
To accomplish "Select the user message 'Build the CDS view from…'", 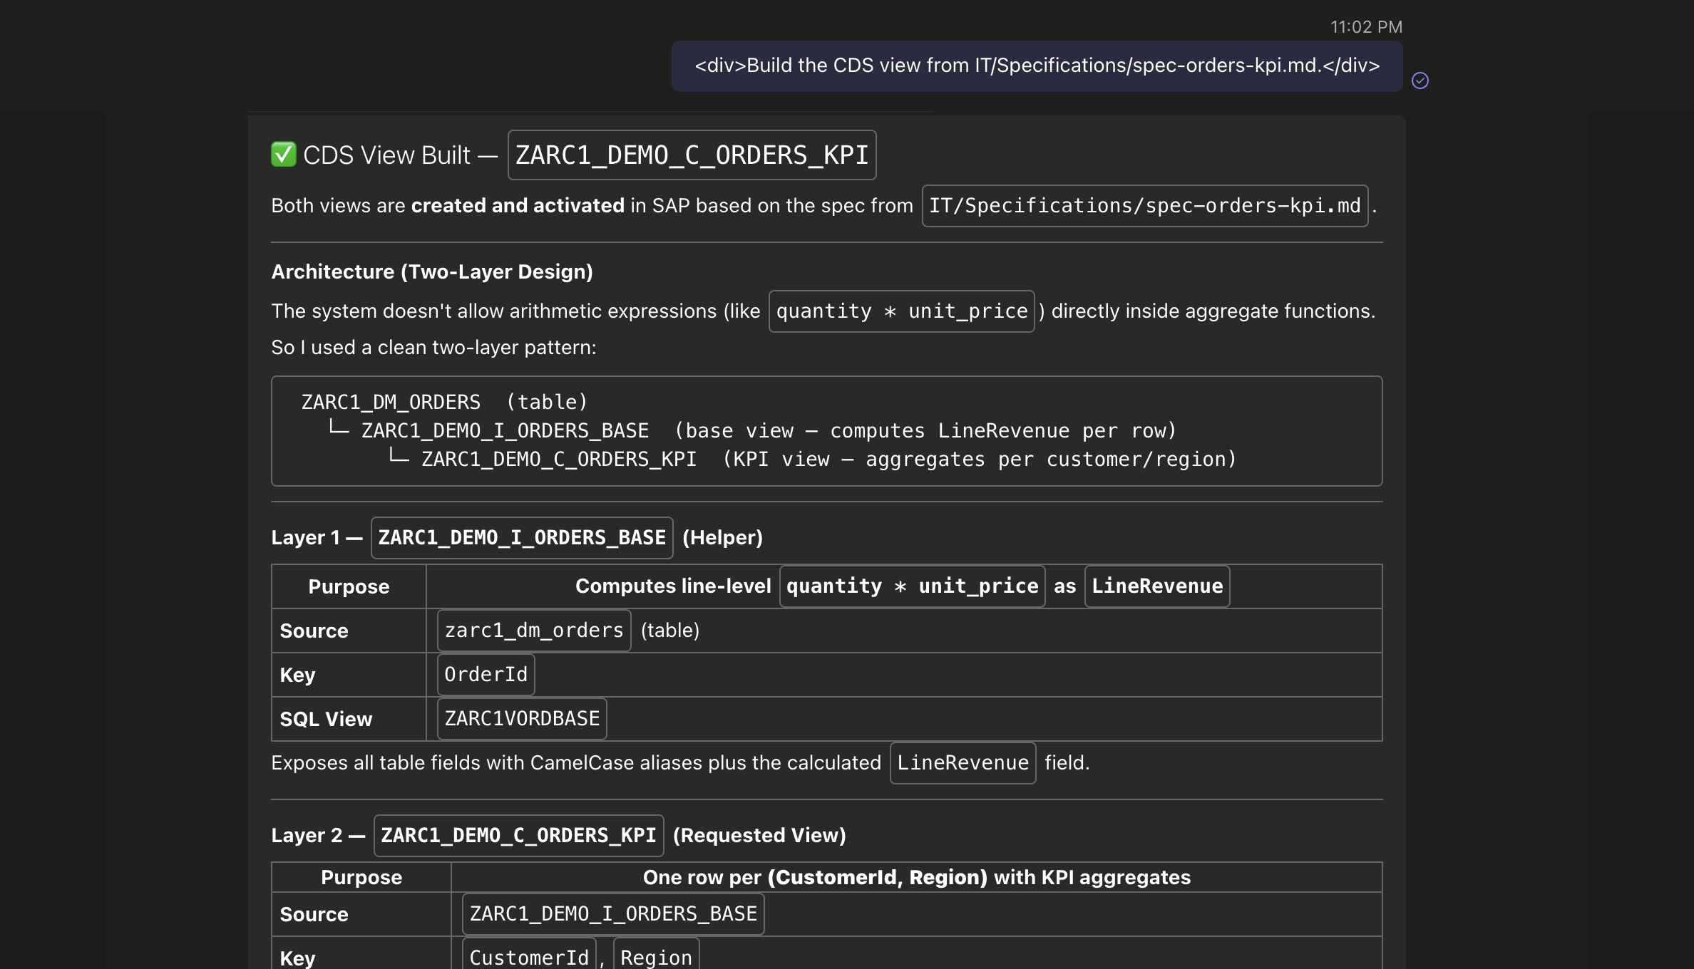I will (1037, 66).
